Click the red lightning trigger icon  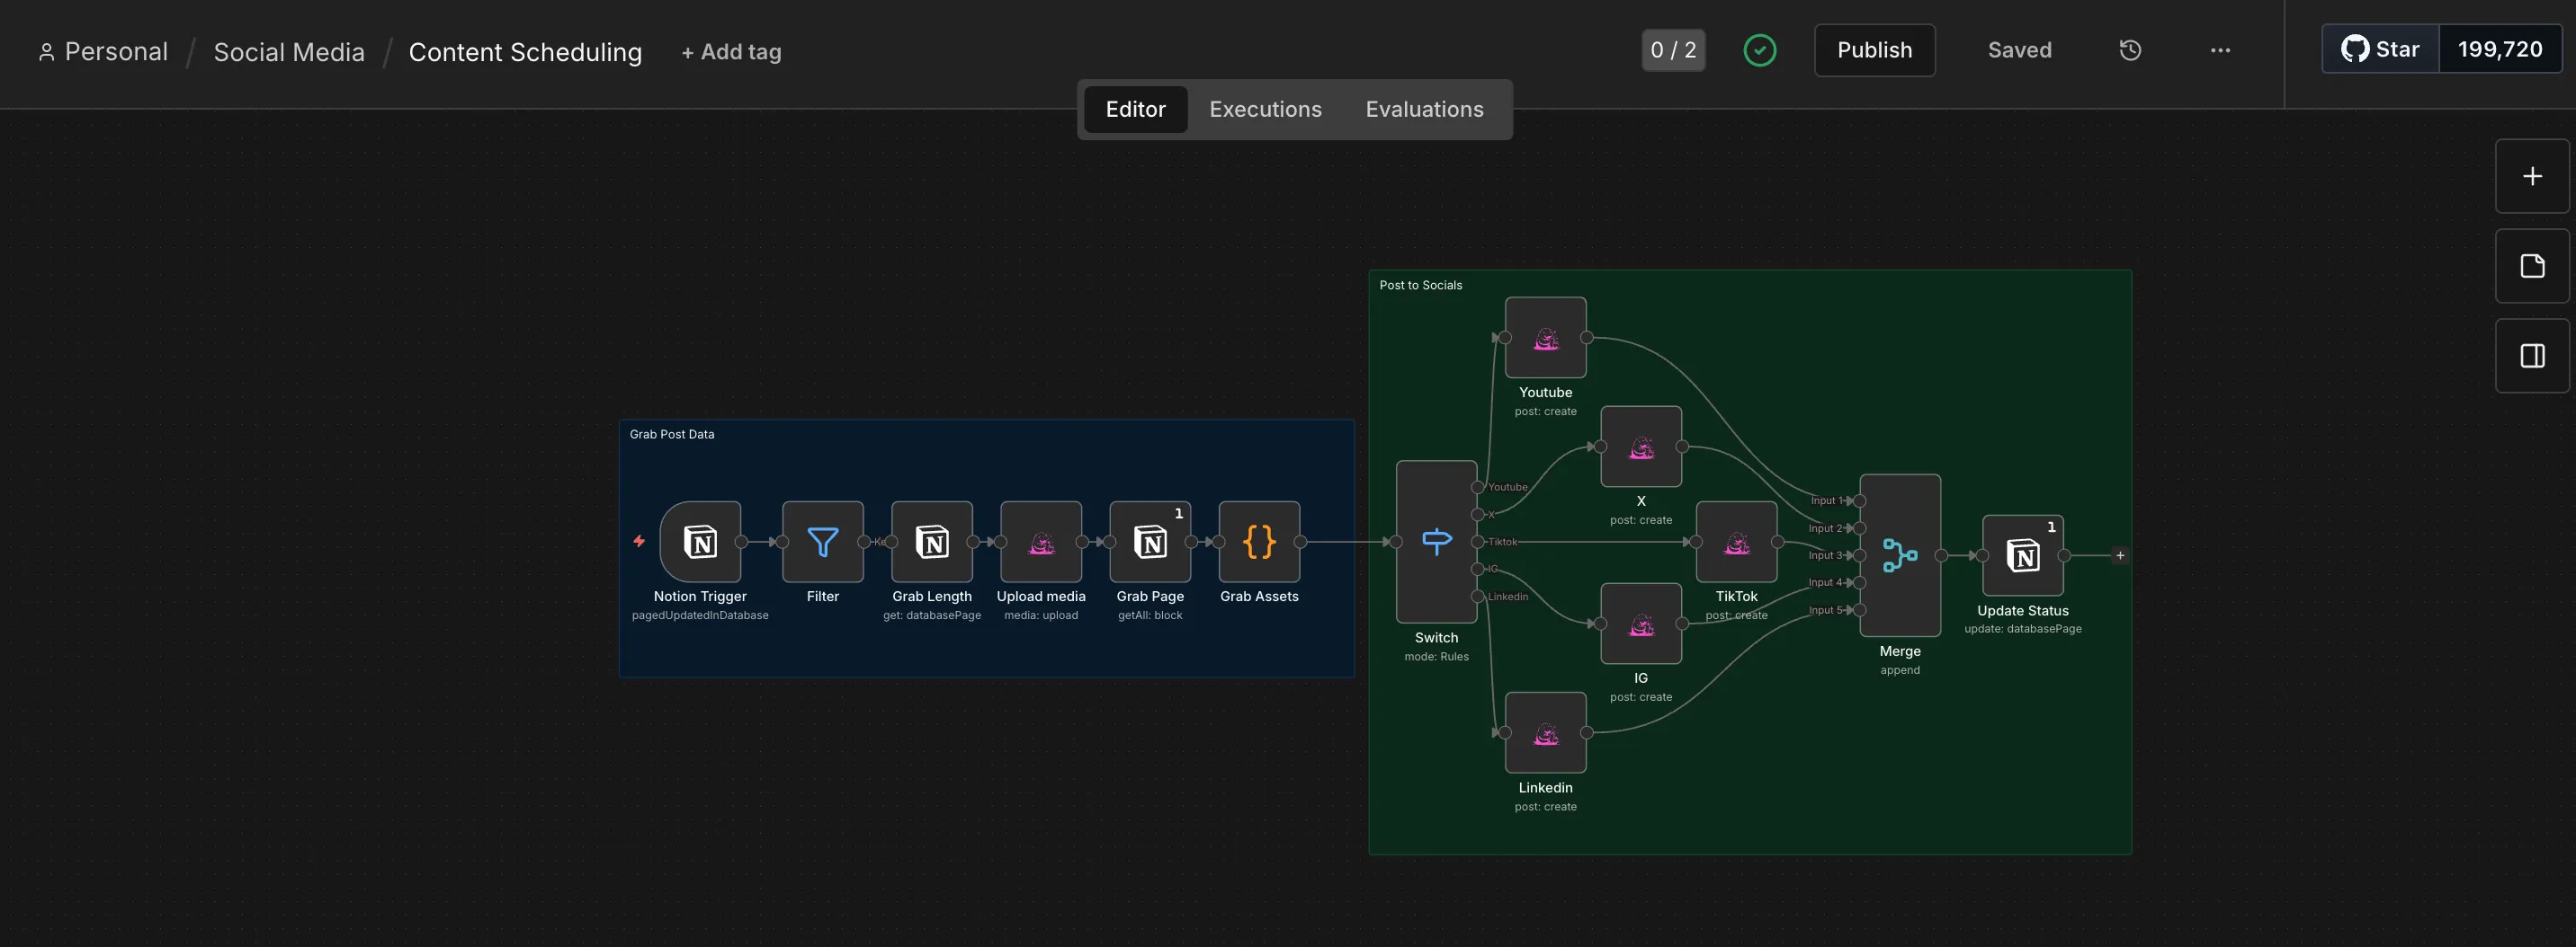point(639,542)
